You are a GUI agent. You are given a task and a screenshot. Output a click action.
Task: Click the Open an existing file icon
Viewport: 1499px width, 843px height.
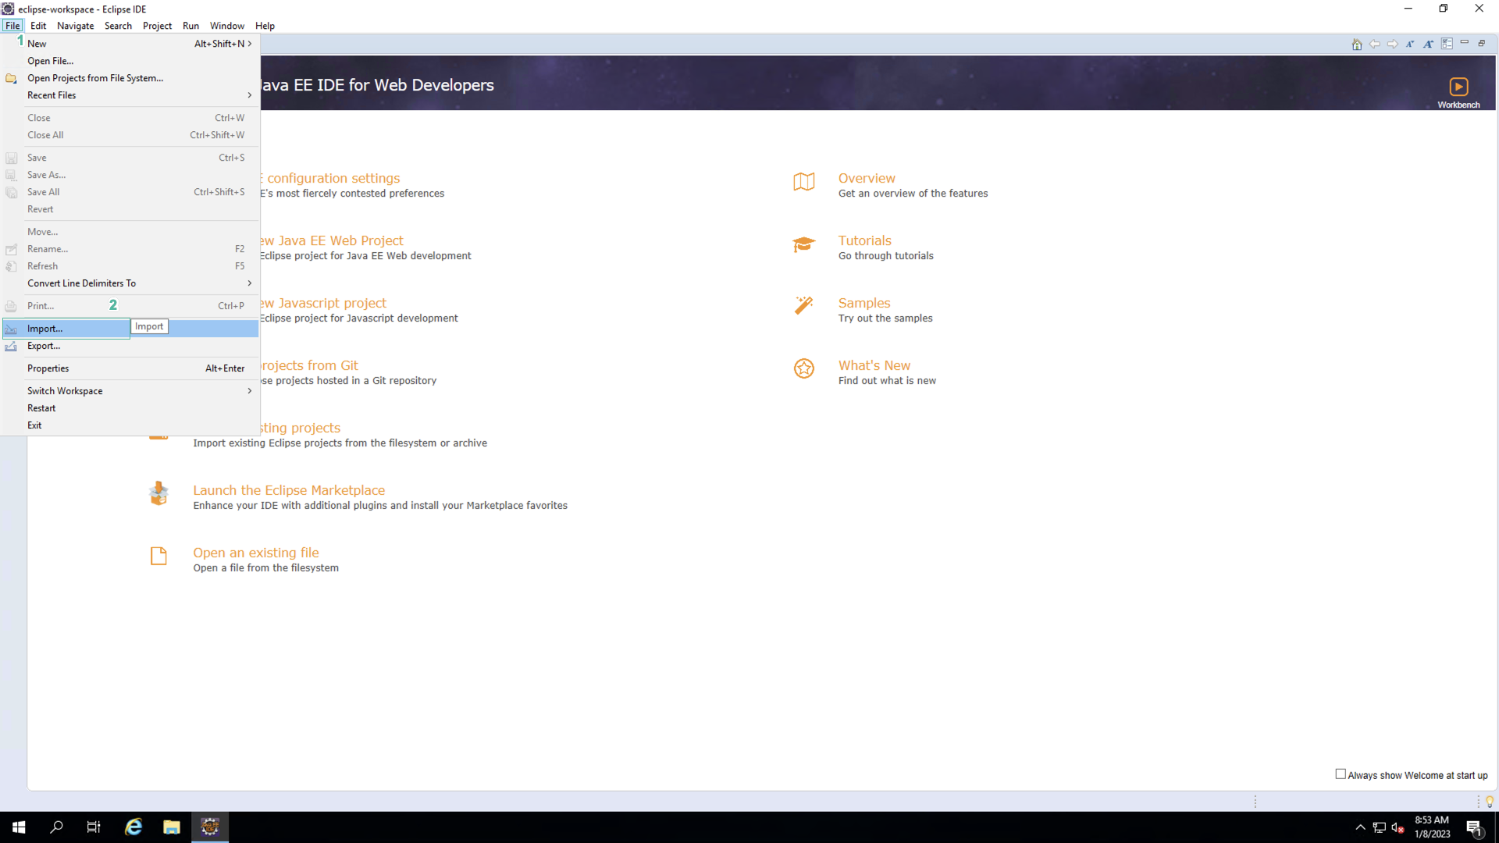click(x=158, y=555)
